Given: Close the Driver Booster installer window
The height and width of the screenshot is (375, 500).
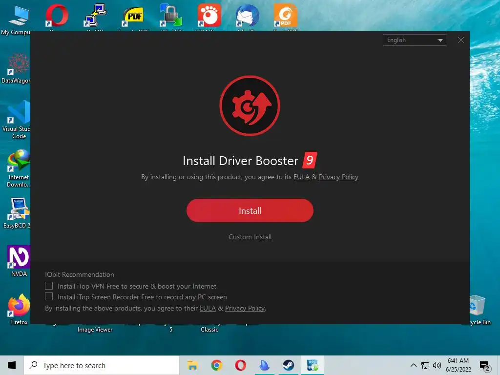Looking at the screenshot, I should (461, 40).
